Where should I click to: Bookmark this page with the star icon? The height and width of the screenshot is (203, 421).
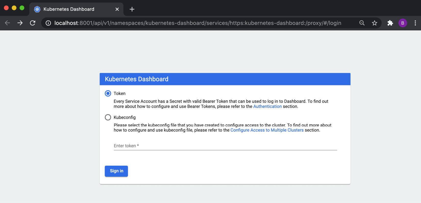(x=375, y=23)
